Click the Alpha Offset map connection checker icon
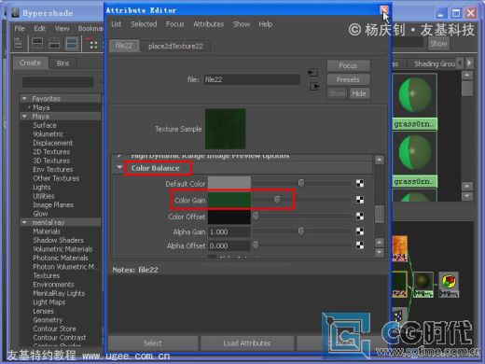 (360, 245)
